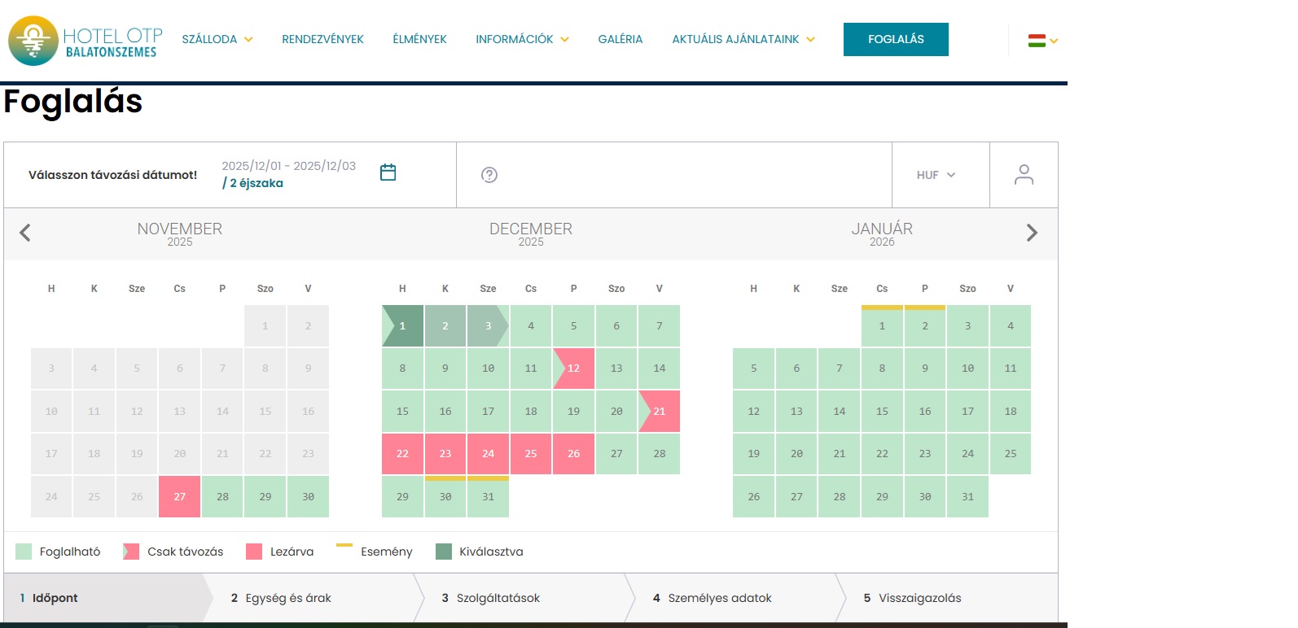This screenshot has height=628, width=1298.
Task: Open the Élmények page link
Action: coord(419,39)
